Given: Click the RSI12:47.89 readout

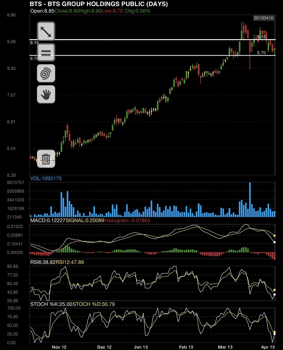Looking at the screenshot, I should (70, 262).
